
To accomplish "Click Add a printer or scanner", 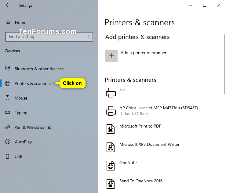I will coord(144,53).
